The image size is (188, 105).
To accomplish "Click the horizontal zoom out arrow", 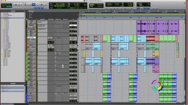I will click(x=14, y=4).
